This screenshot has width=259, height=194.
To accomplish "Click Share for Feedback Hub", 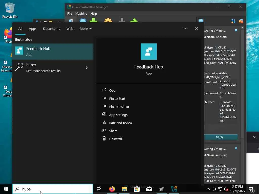I will click(113, 131).
